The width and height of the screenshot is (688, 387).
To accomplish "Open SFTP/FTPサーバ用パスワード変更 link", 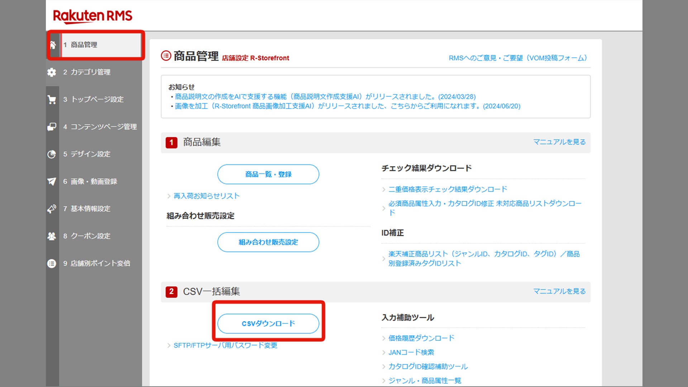I will 225,345.
